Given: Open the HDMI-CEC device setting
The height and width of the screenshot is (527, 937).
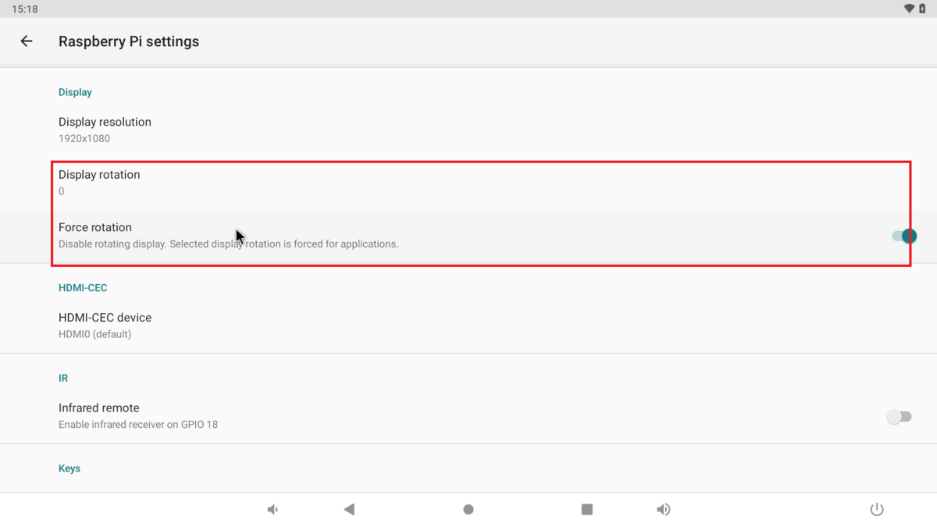Looking at the screenshot, I should click(468, 326).
